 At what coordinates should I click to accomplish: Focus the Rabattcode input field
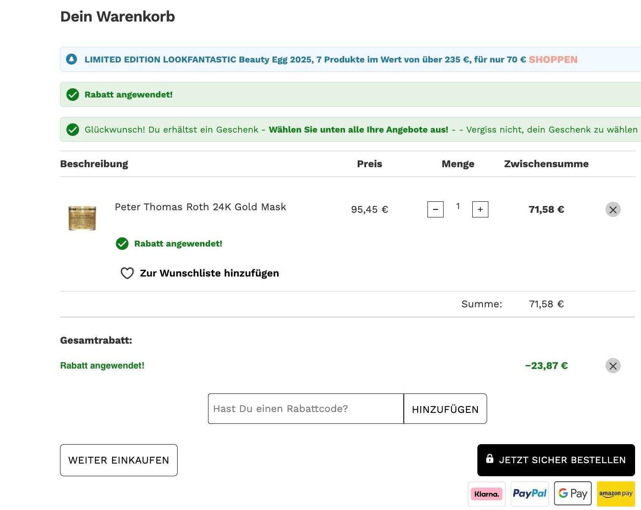click(306, 409)
